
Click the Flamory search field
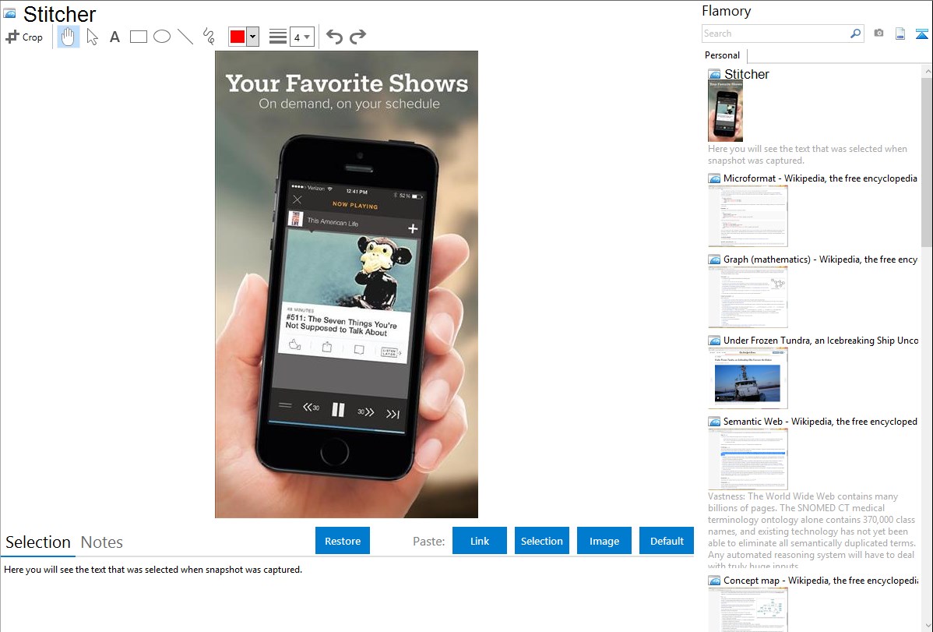click(x=776, y=34)
